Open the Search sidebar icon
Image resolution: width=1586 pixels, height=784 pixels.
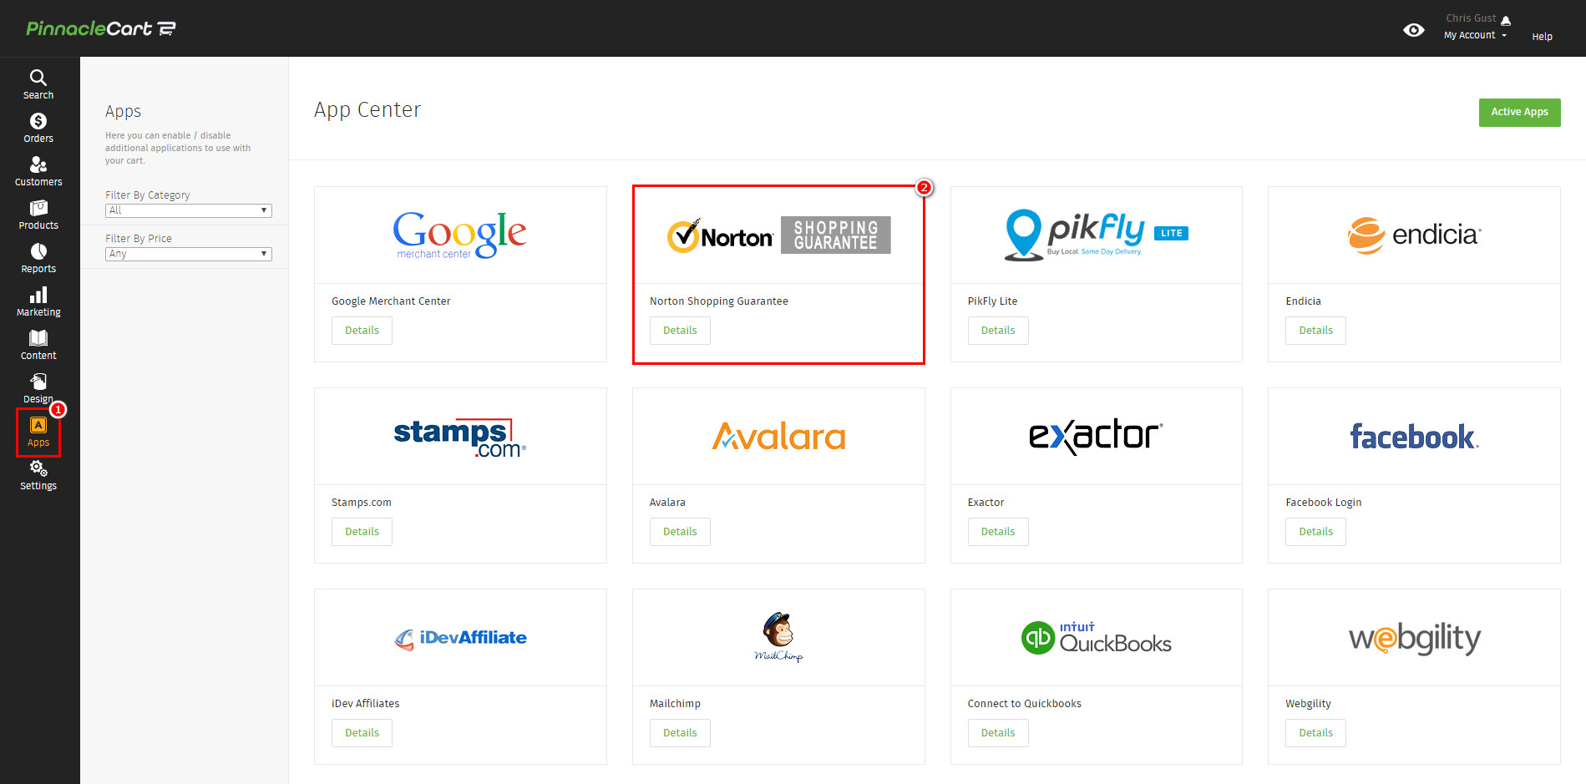38,78
